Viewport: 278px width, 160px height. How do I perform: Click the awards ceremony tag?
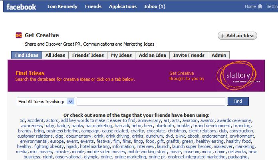(x=234, y=120)
